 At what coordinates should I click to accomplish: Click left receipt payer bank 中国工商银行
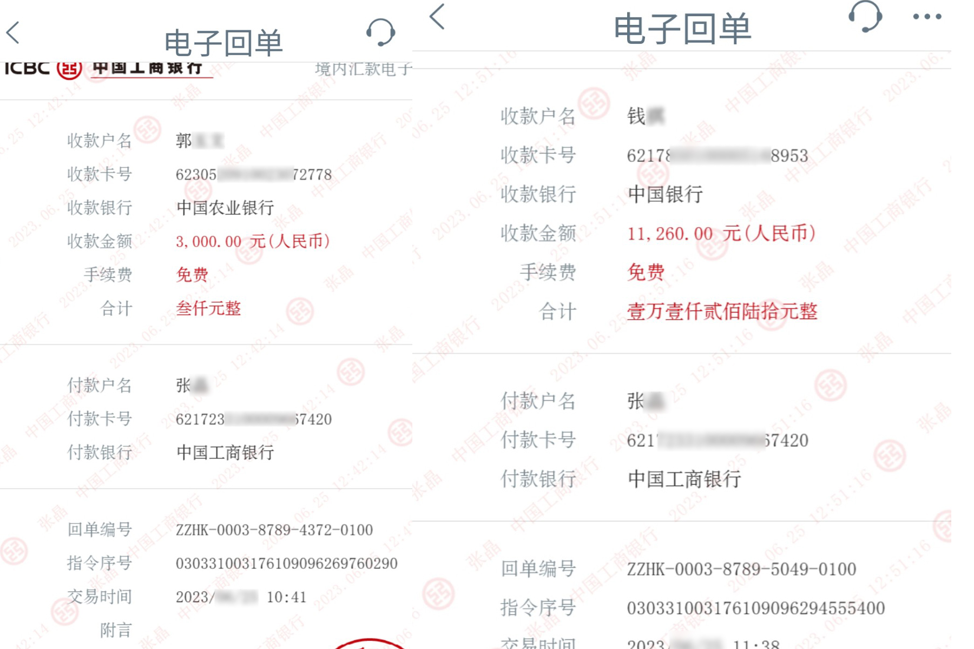tap(225, 452)
